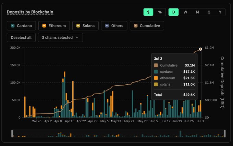This screenshot has height=146, width=233.
Task: Select quarterly (Q) interval
Action: [x=209, y=12]
